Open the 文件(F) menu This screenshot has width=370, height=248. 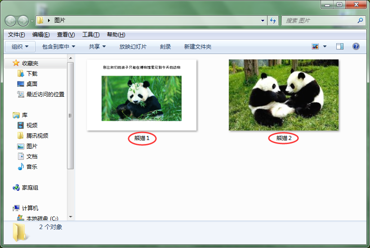click(16, 35)
